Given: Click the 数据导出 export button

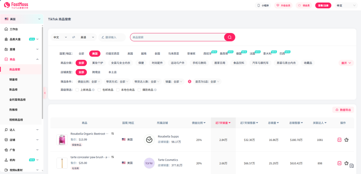Looking at the screenshot, I should 343,110.
